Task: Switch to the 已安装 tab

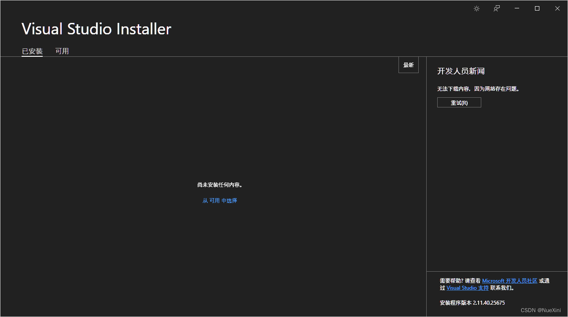Action: point(32,51)
